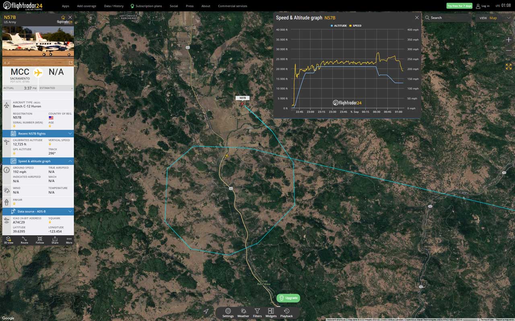The width and height of the screenshot is (515, 321).
Task: Open map Settings from the bottom toolbar
Action: [228, 313]
